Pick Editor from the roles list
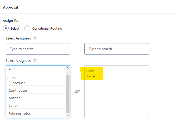Image resolution: width=176 pixels, height=120 pixels. coord(13,105)
